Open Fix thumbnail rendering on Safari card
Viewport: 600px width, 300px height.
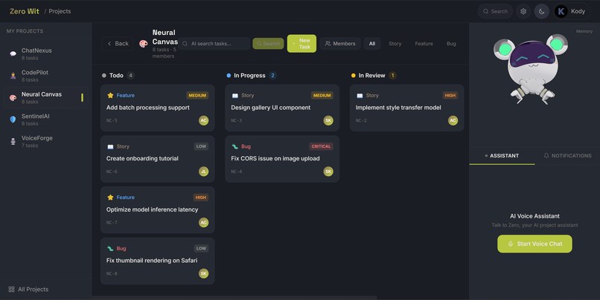tap(157, 261)
